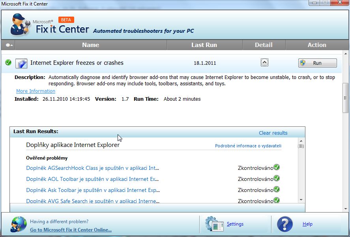Click Automated troubleshooters for your PC tagline
The image size is (350, 237).
(143, 31)
